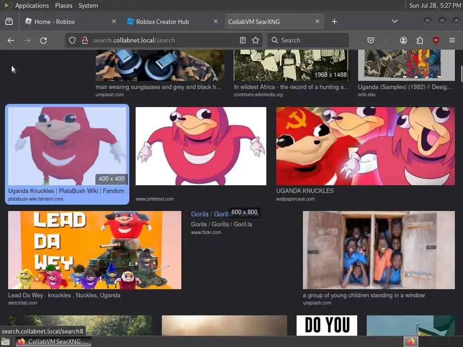Click the UGANDA KNUCKLES caption text
463x347 pixels.
(305, 191)
